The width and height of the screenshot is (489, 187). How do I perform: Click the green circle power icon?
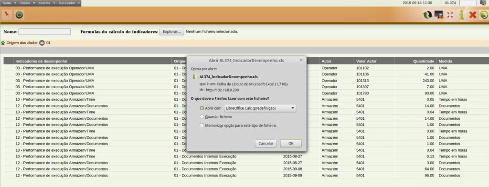pyautogui.click(x=19, y=15)
